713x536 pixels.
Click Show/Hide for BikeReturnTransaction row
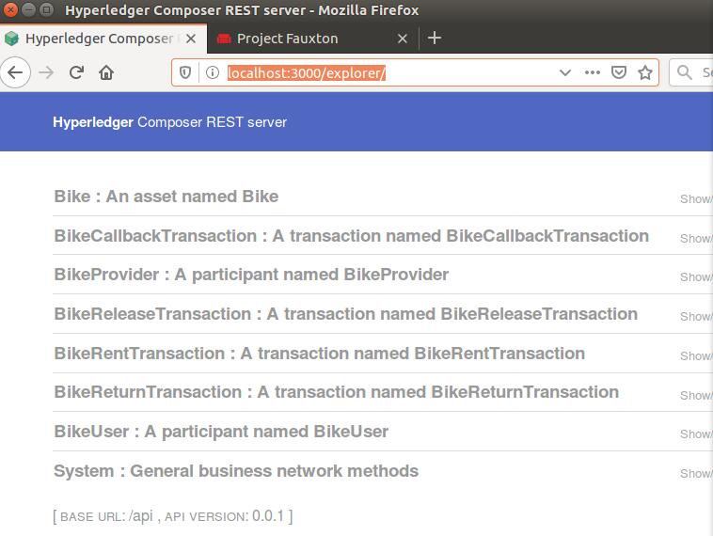pos(696,395)
